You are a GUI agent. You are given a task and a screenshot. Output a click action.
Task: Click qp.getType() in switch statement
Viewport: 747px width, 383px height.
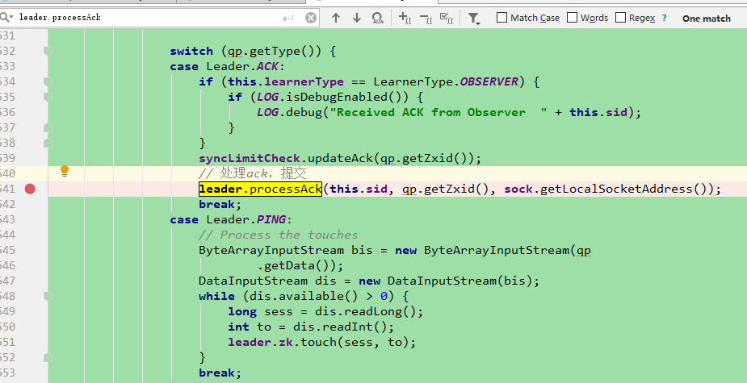coord(271,52)
